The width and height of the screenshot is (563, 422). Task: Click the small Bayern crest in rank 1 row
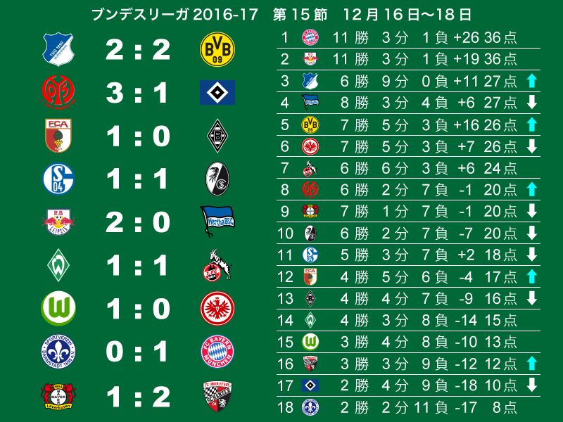(310, 37)
